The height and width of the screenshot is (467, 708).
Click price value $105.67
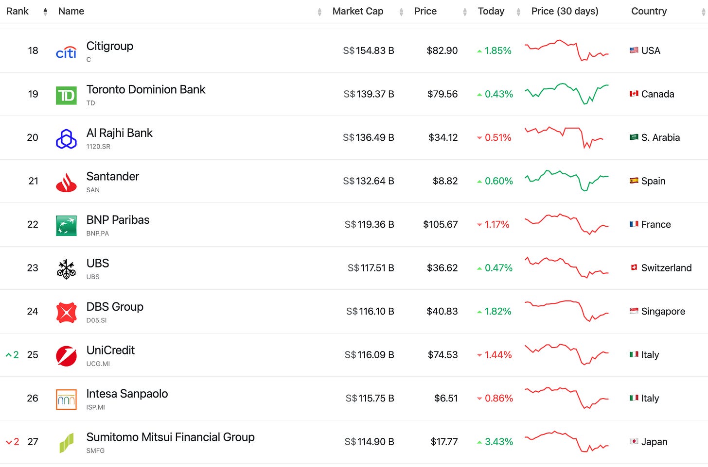[x=441, y=224]
